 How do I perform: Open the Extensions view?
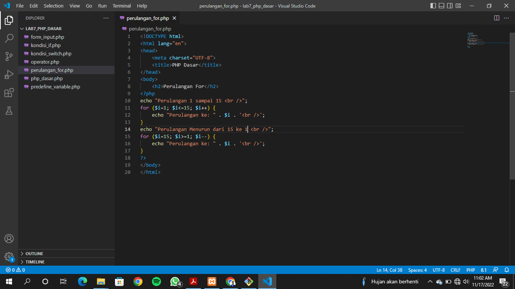pyautogui.click(x=9, y=93)
